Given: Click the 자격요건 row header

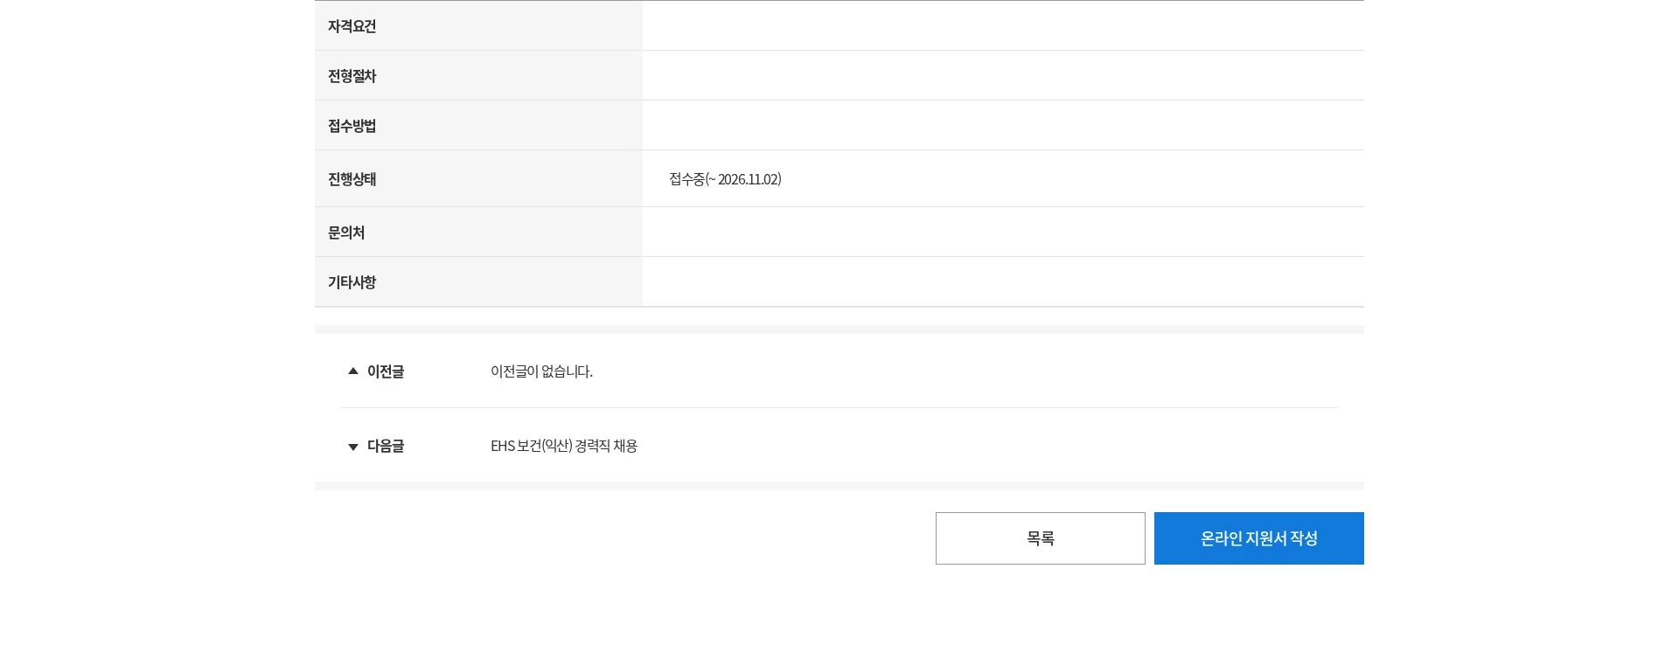Looking at the screenshot, I should 478,25.
